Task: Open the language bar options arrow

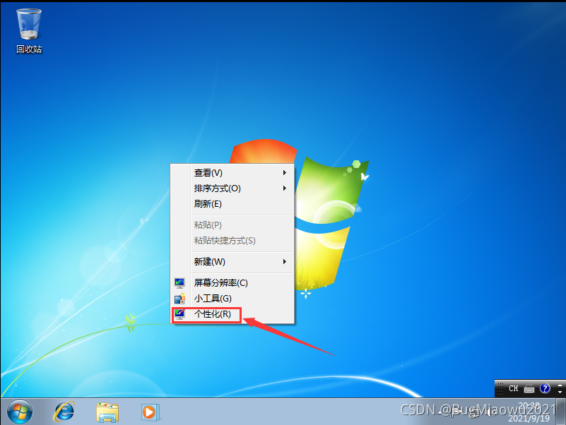Action: (560, 392)
